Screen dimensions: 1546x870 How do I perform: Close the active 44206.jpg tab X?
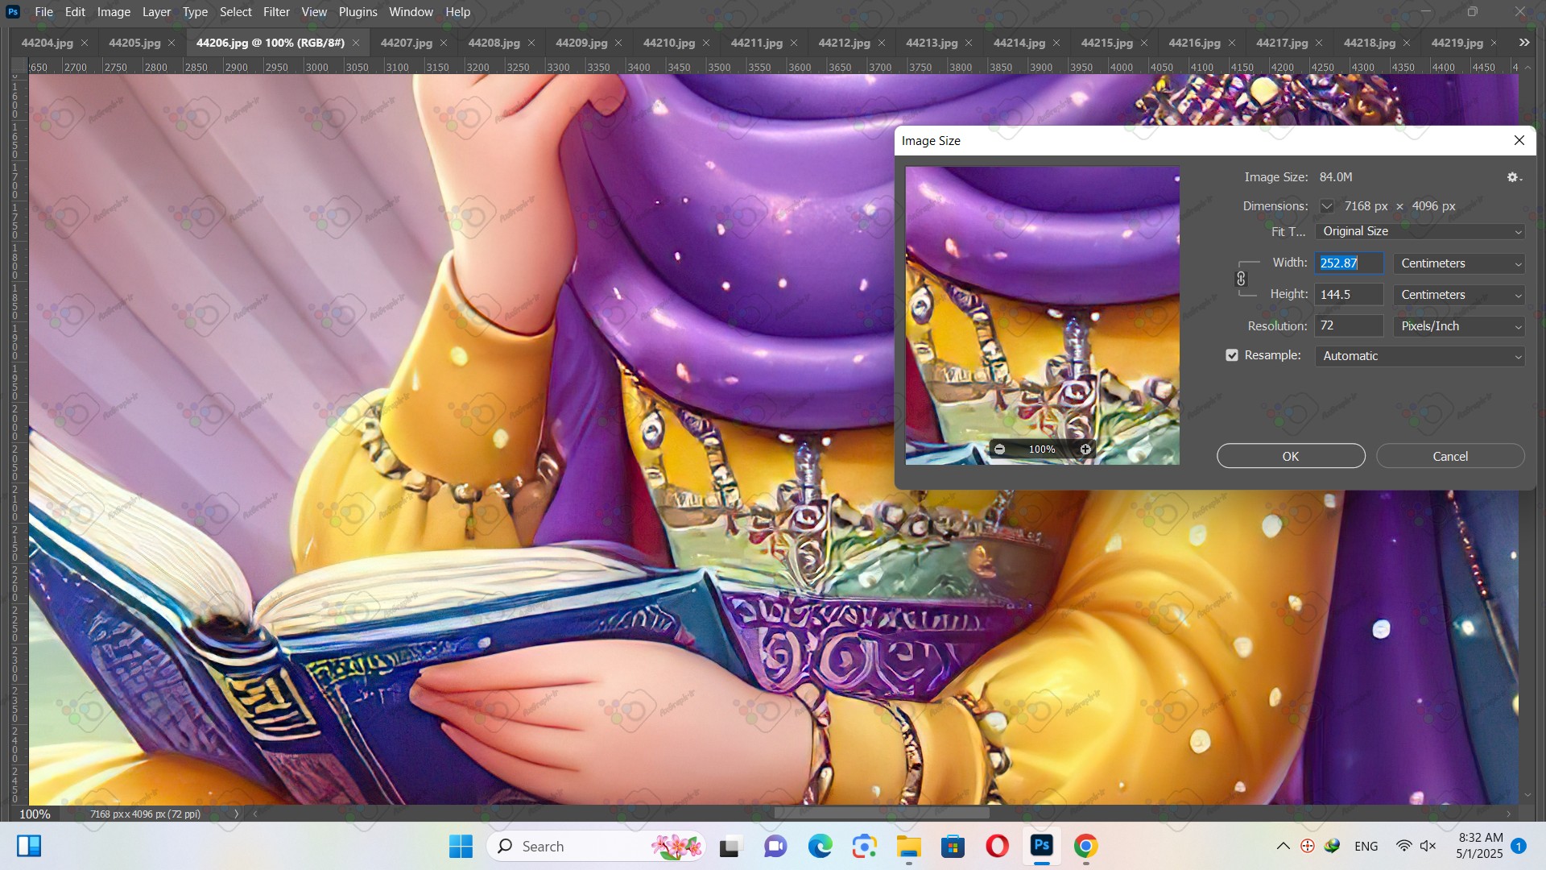356,43
